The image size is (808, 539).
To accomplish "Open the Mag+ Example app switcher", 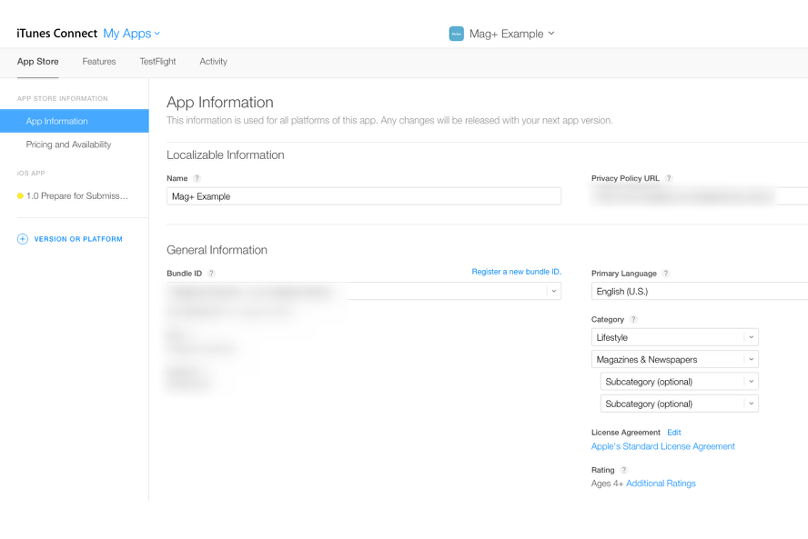I will pyautogui.click(x=511, y=34).
